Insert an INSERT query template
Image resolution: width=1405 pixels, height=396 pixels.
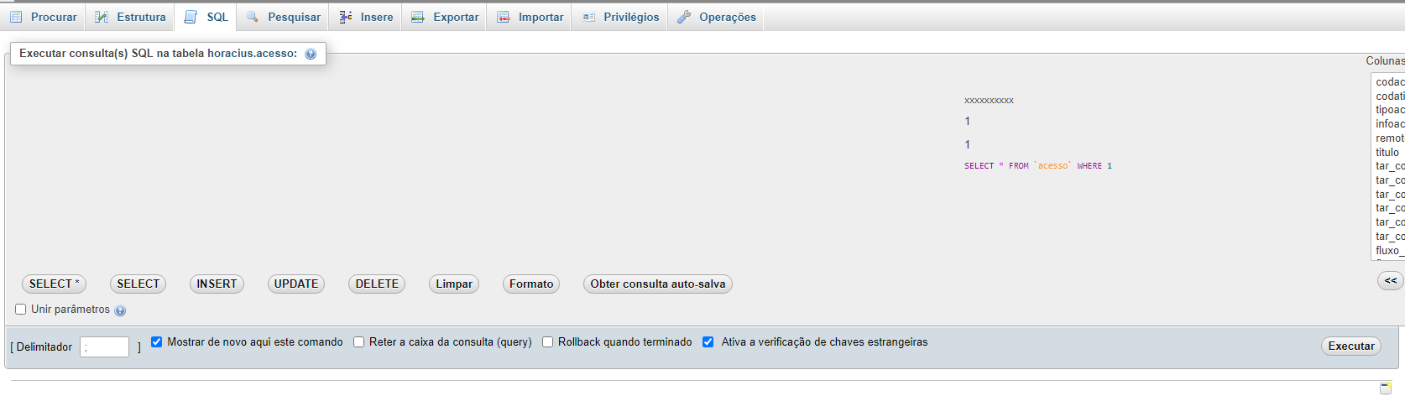coord(217,284)
